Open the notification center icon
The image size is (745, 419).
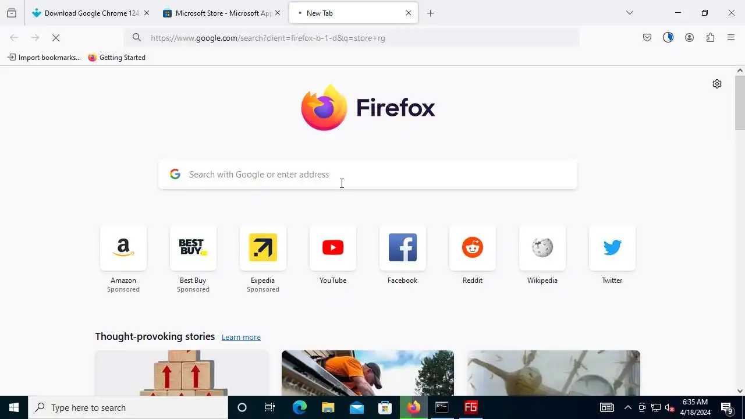click(726, 407)
